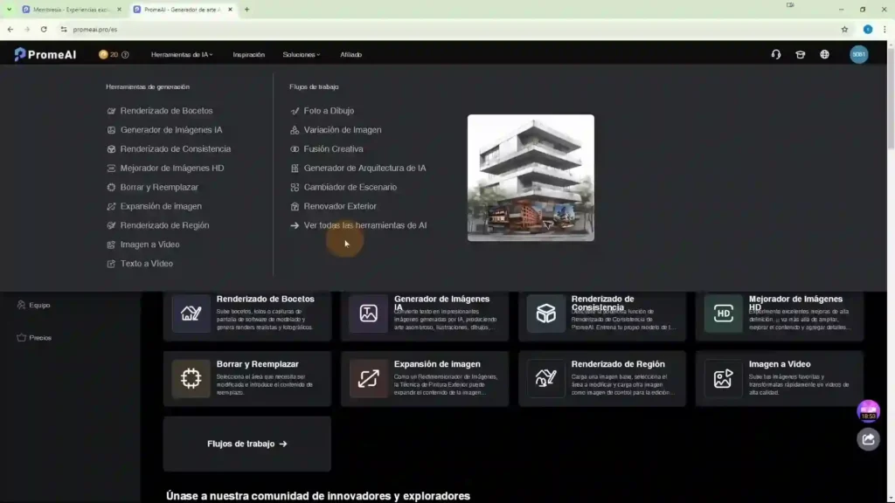Expand the Soluciones dropdown menu
The height and width of the screenshot is (503, 895).
tap(301, 54)
